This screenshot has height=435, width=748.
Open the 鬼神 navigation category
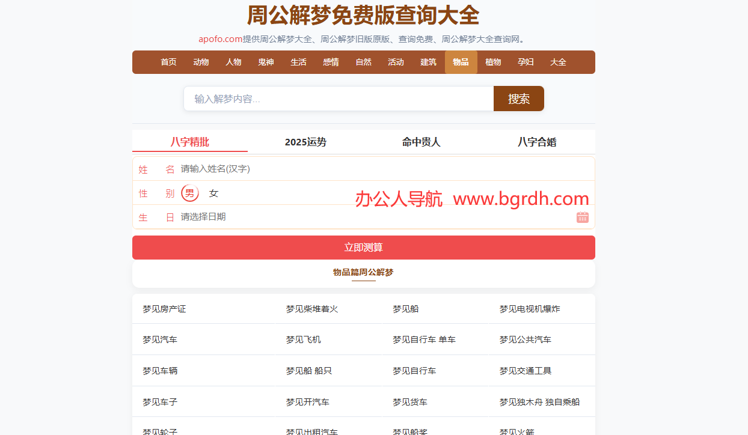(x=266, y=62)
